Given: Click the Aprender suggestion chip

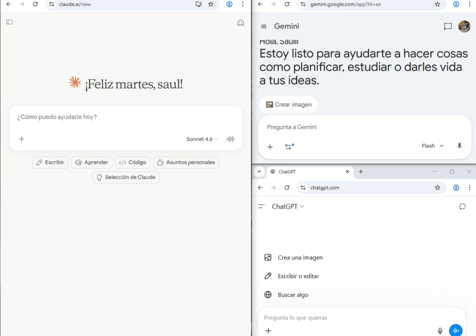Looking at the screenshot, I should [92, 162].
